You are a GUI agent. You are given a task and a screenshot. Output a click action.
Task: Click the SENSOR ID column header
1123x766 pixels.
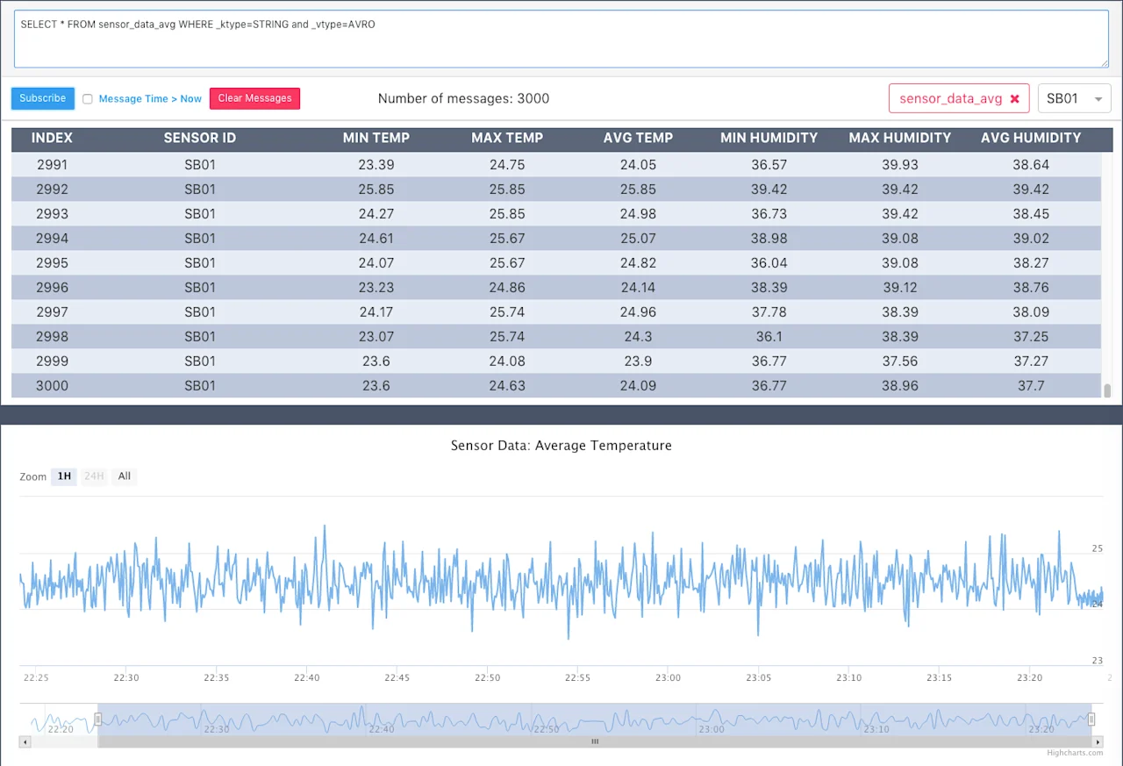pyautogui.click(x=200, y=138)
